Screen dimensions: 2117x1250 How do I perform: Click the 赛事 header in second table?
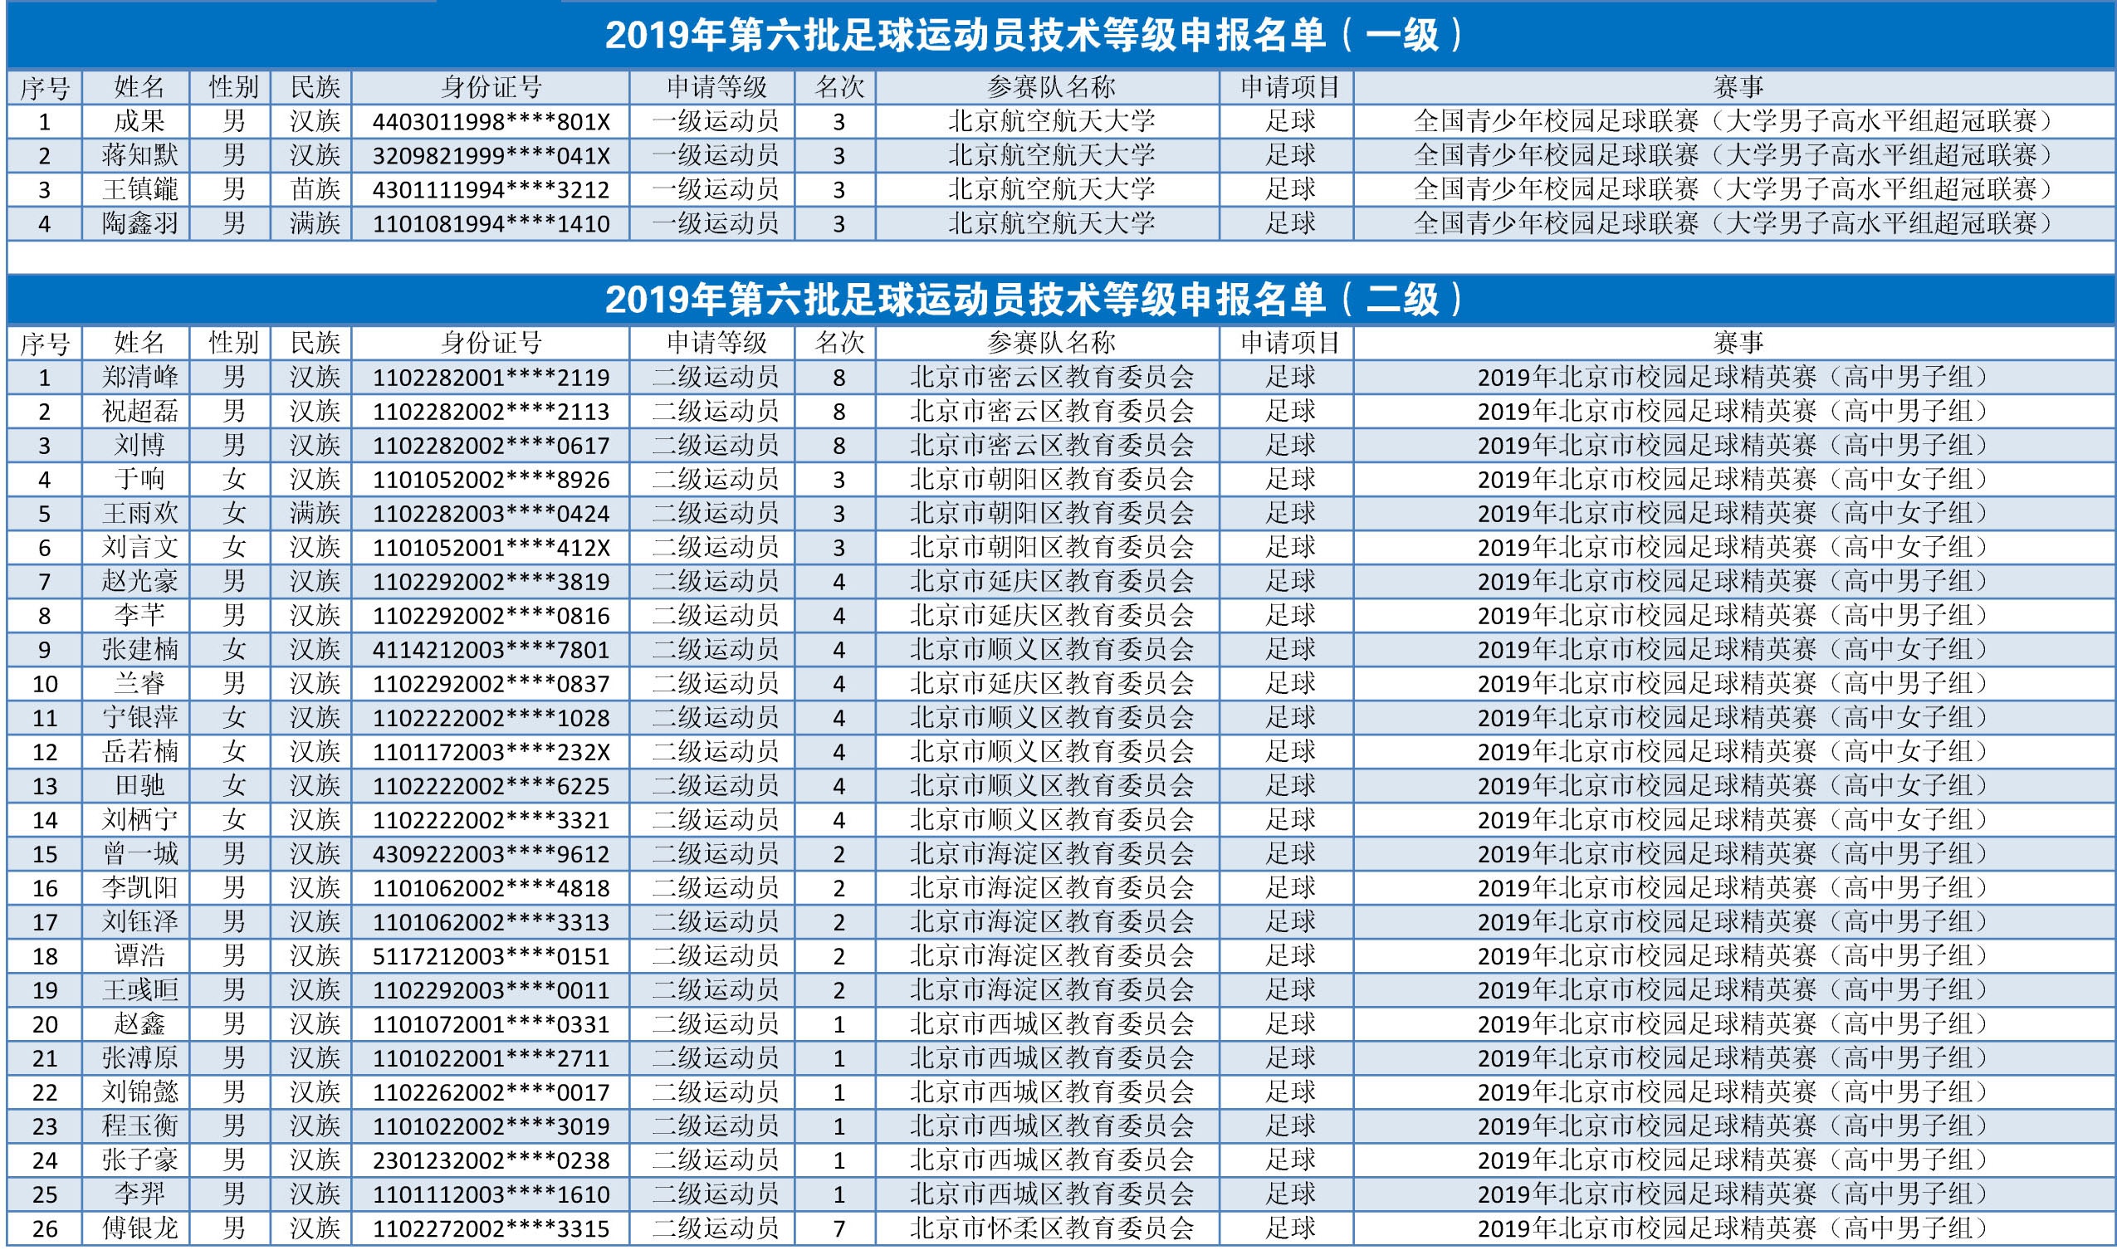(1737, 343)
